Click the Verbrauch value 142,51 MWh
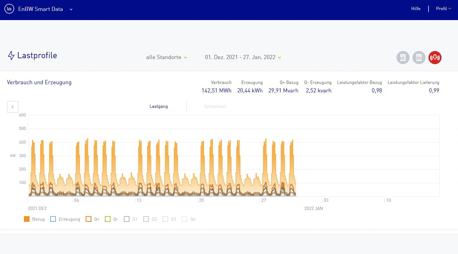 [x=216, y=91]
